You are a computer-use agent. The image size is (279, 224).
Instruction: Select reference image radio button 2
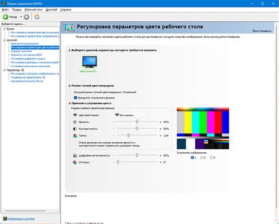(202, 158)
